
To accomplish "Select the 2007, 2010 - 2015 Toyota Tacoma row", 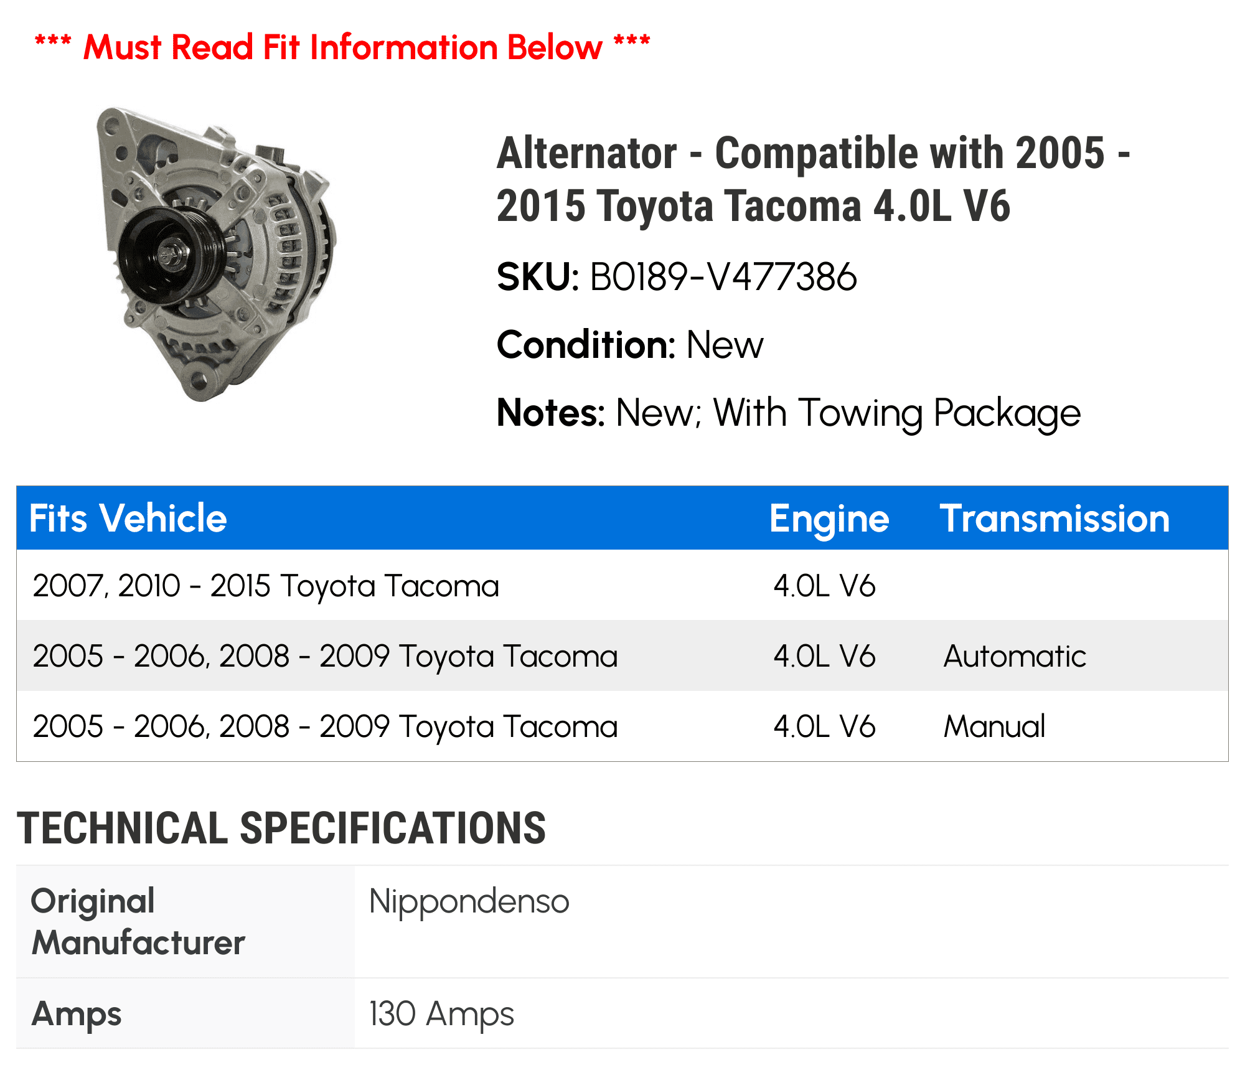I will point(266,586).
